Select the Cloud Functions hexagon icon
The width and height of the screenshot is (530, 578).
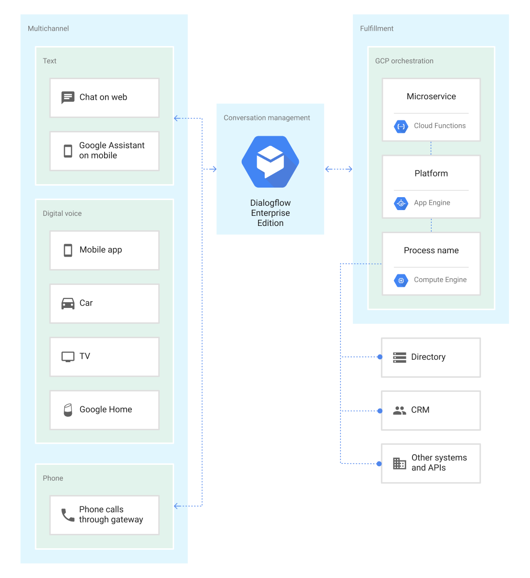[401, 126]
